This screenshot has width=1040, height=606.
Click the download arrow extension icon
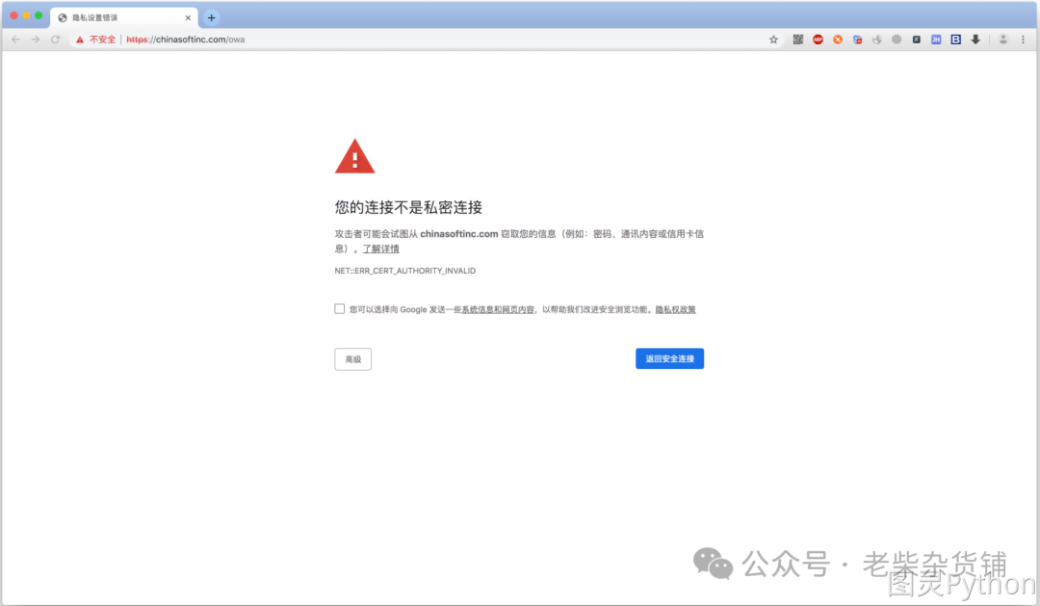point(975,40)
